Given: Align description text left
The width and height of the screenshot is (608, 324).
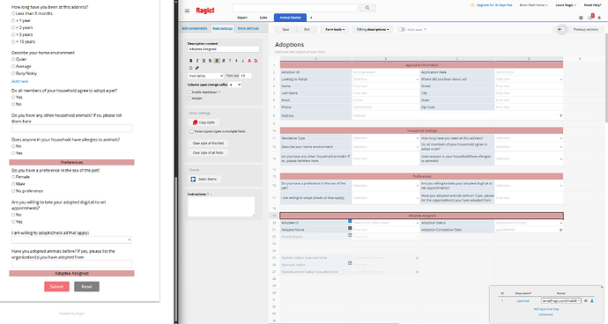Looking at the screenshot, I should pos(211,61).
